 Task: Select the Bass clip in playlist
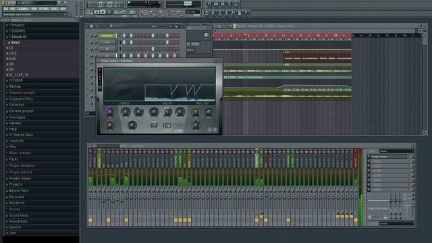[317, 56]
